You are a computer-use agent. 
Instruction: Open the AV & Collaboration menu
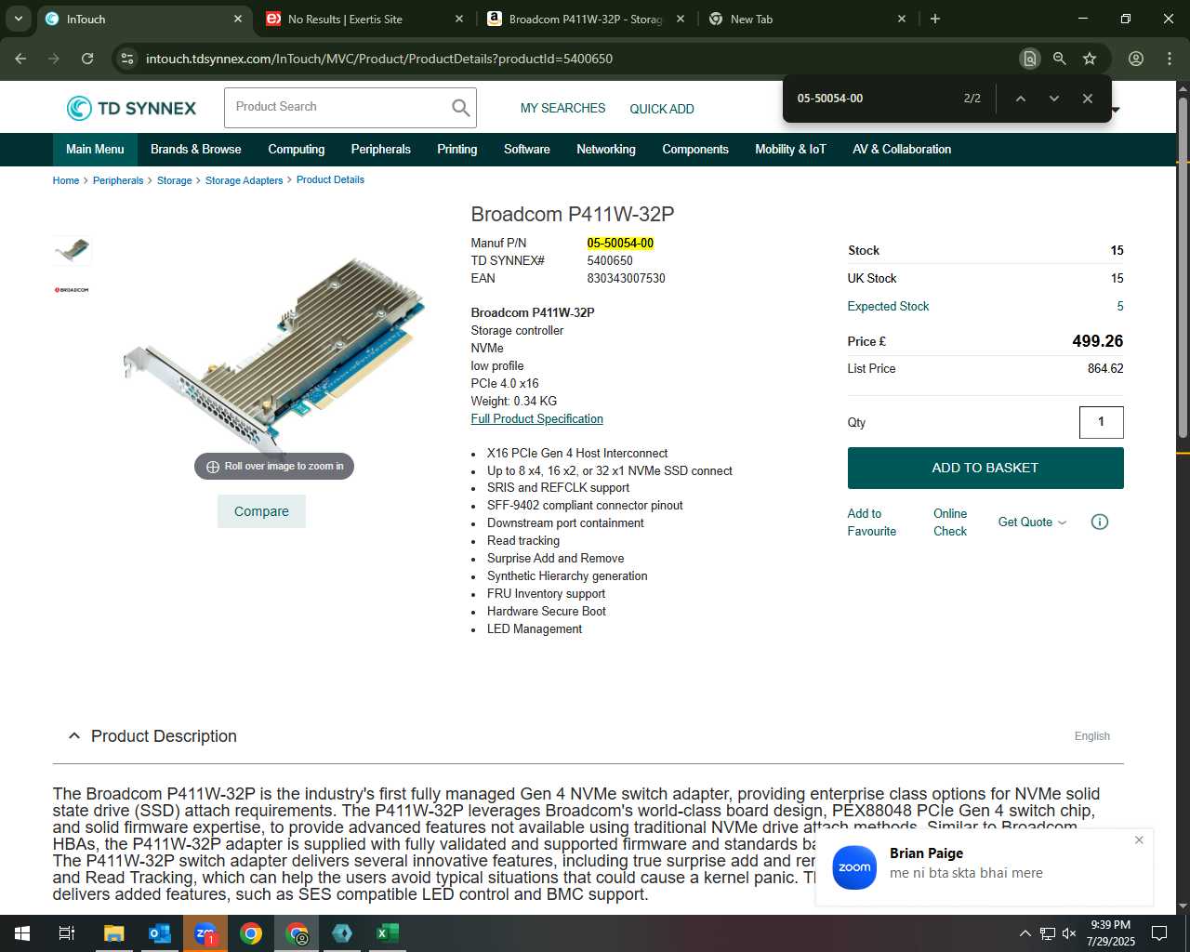click(902, 149)
